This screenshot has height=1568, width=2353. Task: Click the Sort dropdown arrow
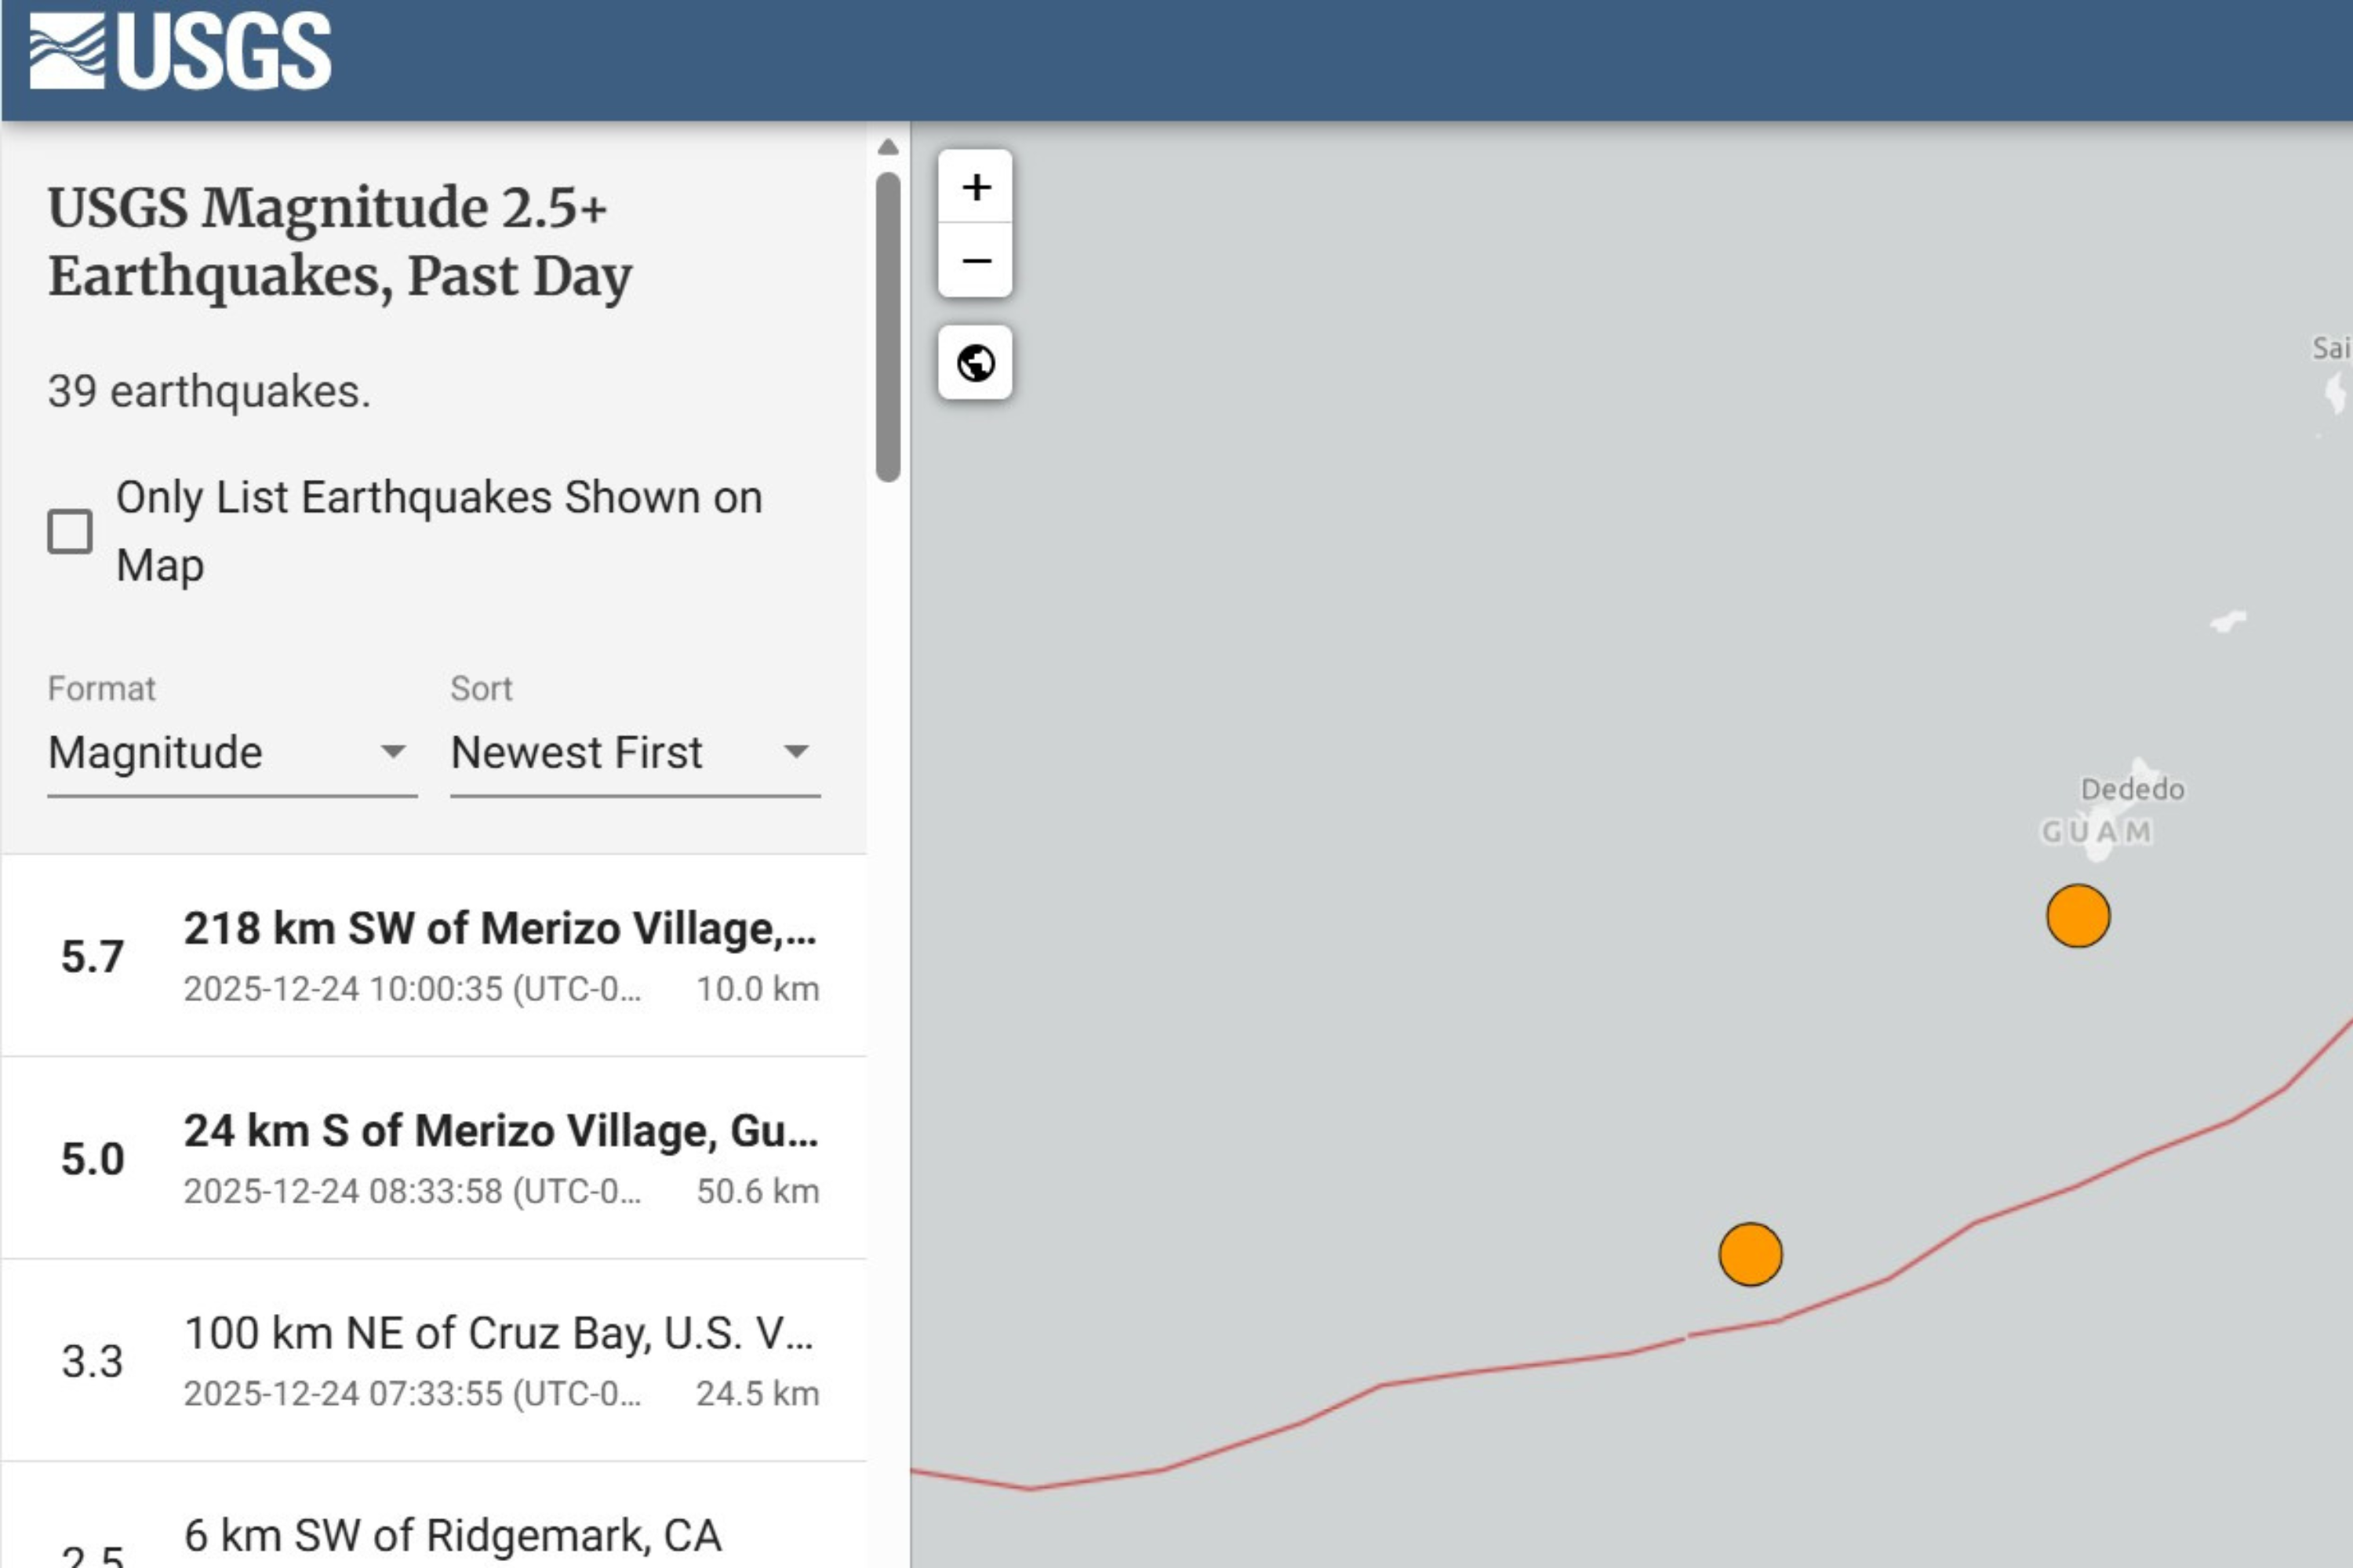click(796, 752)
